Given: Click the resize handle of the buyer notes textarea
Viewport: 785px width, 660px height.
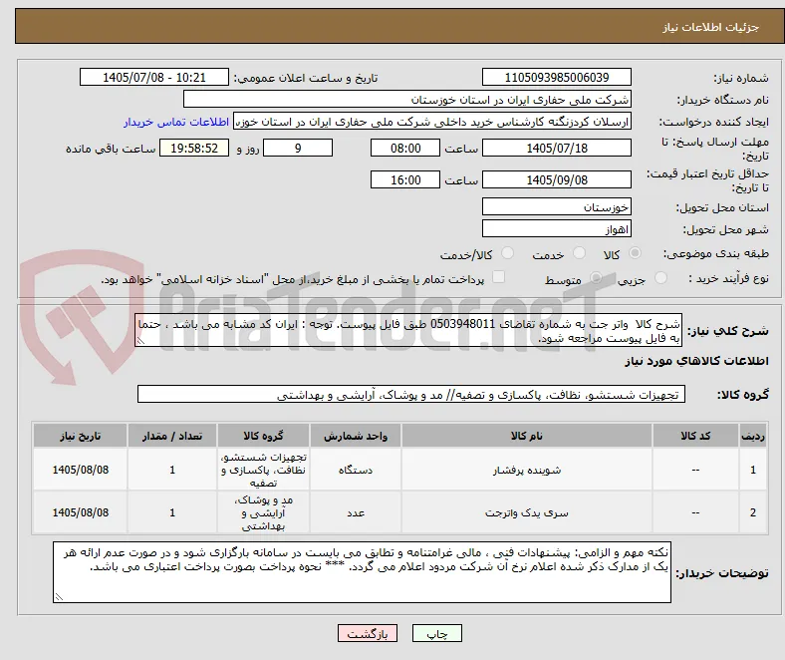Looking at the screenshot, I should pos(59,597).
